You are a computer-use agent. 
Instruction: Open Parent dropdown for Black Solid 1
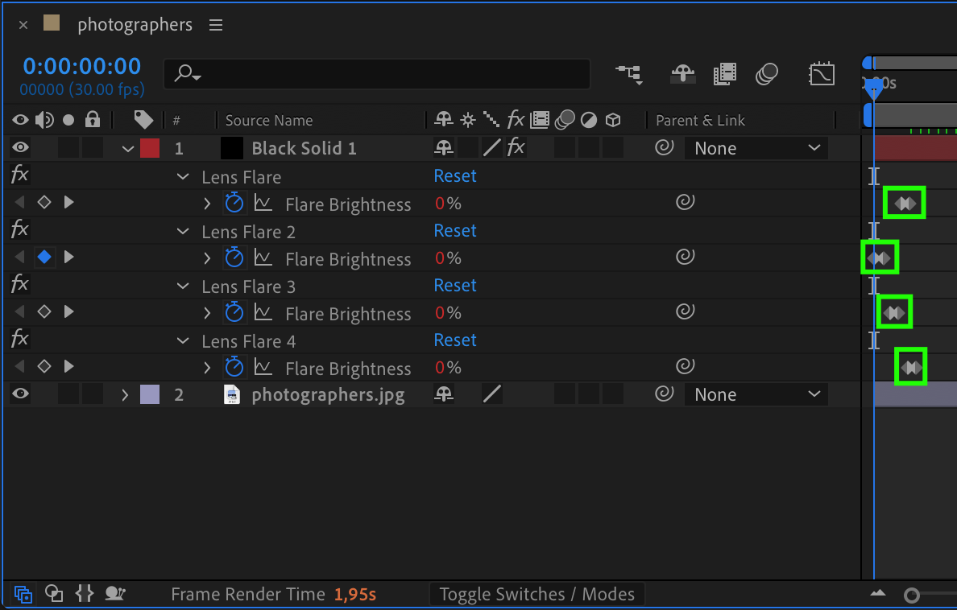coord(756,148)
